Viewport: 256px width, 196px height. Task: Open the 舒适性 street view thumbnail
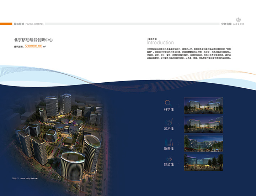pyautogui.click(x=204, y=162)
